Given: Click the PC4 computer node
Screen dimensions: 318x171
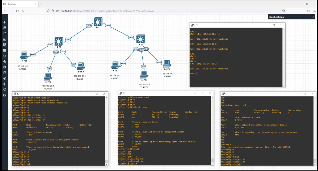Looking at the screenshot, I should [x=144, y=75].
